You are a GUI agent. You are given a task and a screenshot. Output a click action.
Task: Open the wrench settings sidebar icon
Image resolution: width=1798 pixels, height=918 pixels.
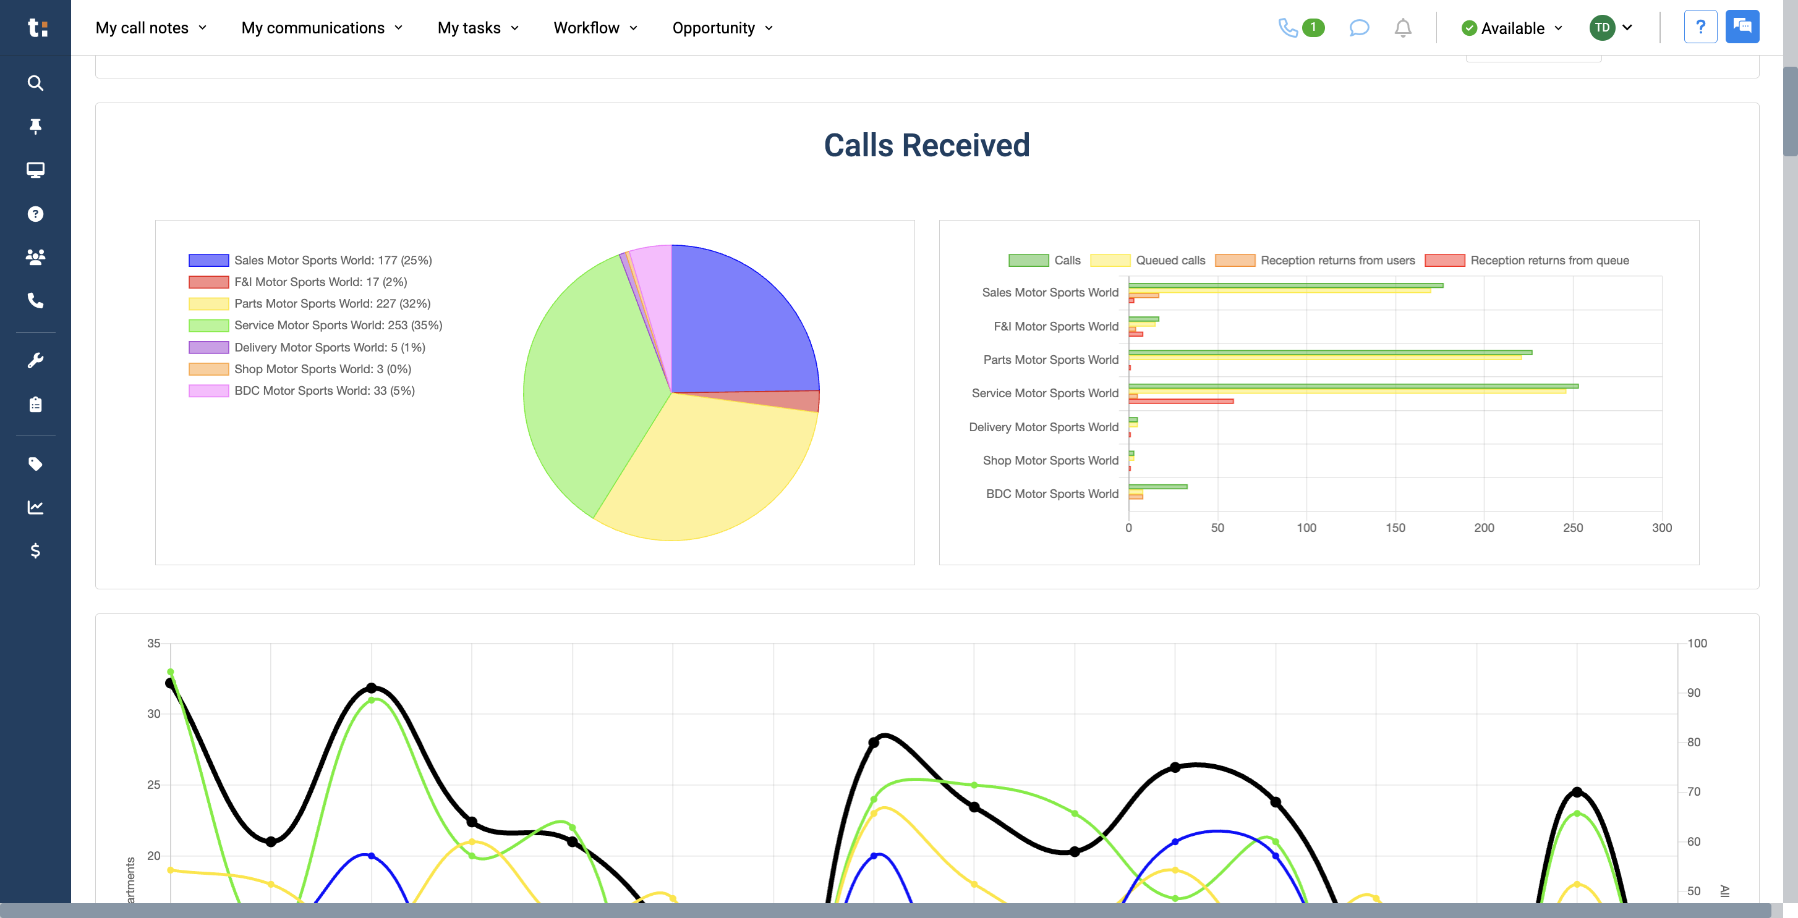(x=35, y=360)
